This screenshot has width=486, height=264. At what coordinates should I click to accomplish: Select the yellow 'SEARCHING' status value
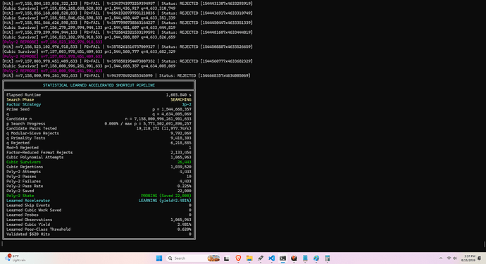click(x=181, y=100)
